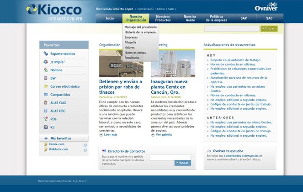
Task: Open the Correo electrónico favorite link
Action: (65, 86)
